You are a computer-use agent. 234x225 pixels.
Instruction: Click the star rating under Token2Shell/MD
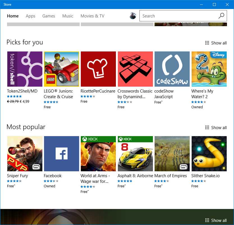[14, 96]
